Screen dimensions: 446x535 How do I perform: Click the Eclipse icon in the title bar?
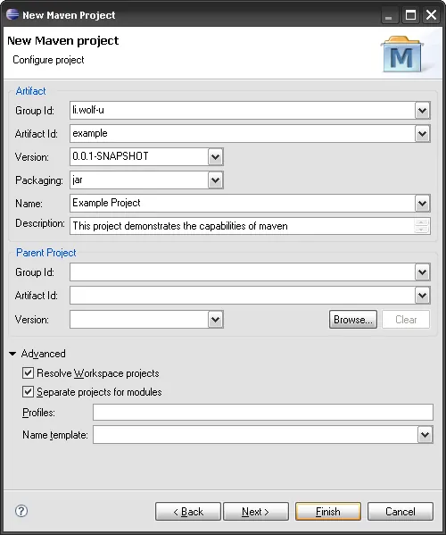[12, 14]
